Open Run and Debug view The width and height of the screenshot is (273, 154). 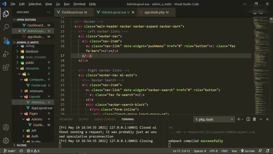pos(6,54)
